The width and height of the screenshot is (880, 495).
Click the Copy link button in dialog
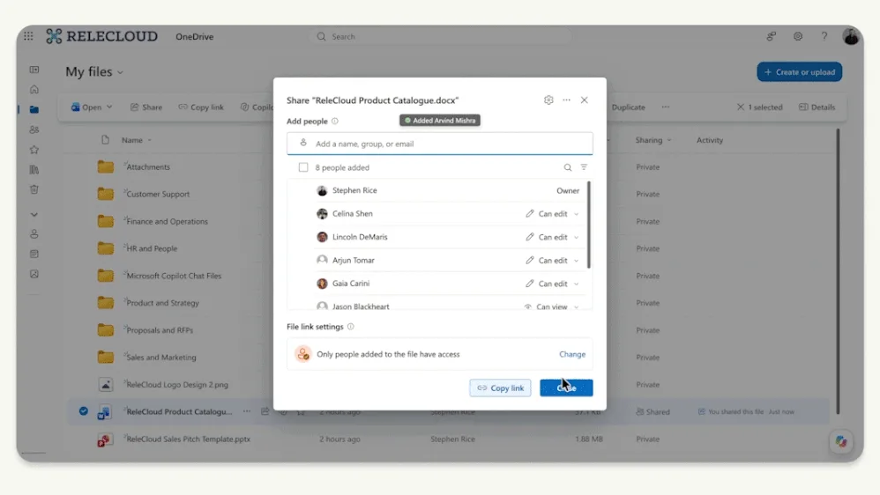click(x=500, y=388)
